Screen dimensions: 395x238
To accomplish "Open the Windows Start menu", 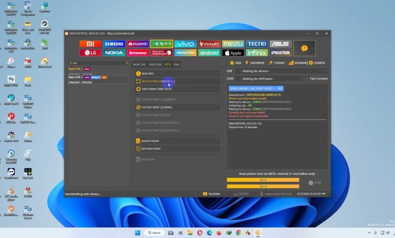I will tap(138, 233).
